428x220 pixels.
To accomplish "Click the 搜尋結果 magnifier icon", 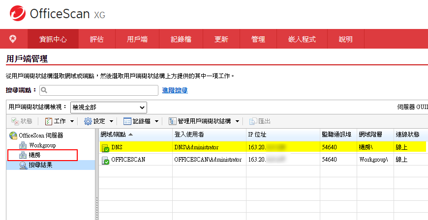I will point(24,165).
